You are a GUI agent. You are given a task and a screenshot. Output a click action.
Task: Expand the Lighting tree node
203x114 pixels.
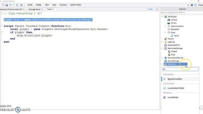coord(162,42)
